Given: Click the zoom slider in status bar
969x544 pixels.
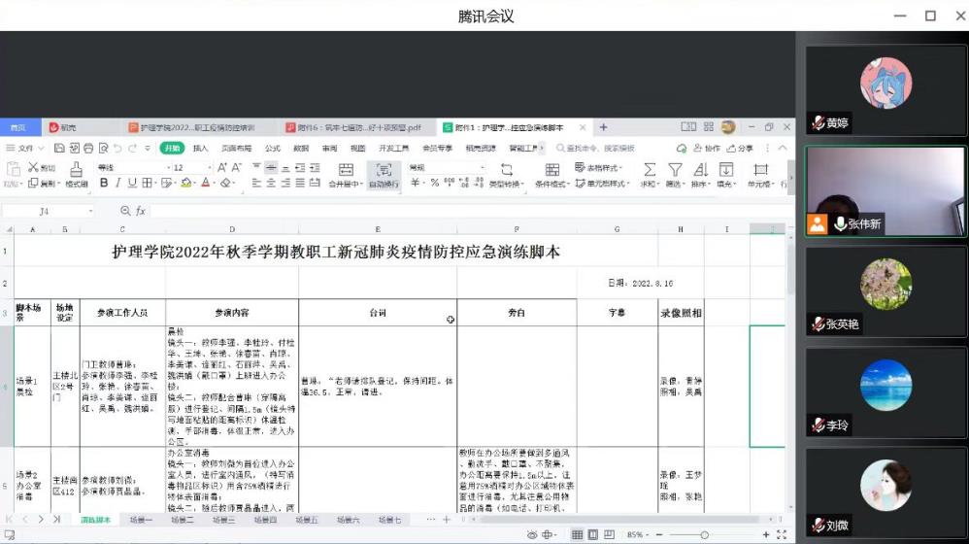Looking at the screenshot, I should pos(704,535).
